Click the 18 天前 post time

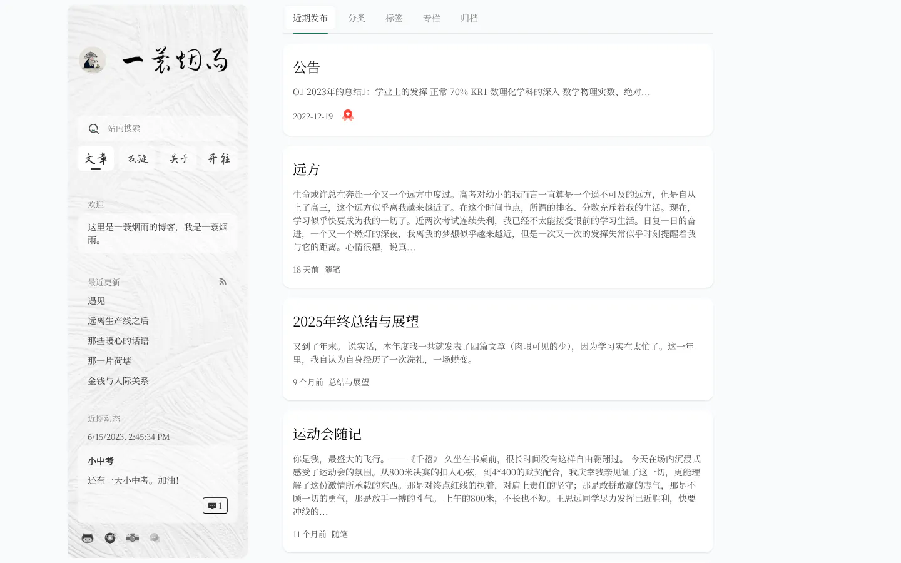306,270
